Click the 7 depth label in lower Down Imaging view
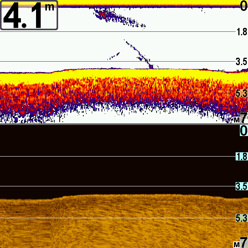248x248 pixels. pos(244,242)
